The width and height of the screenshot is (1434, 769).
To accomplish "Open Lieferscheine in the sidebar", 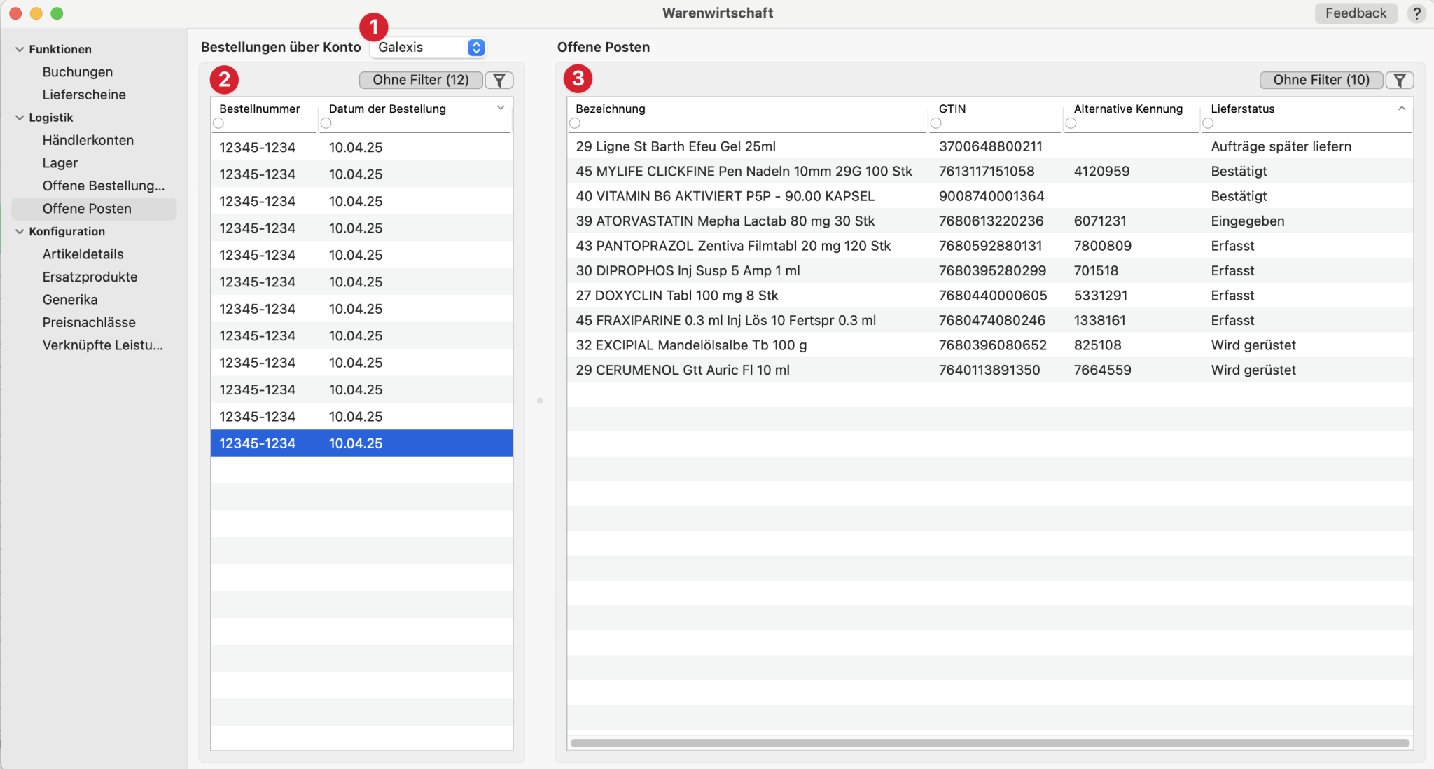I will click(84, 95).
